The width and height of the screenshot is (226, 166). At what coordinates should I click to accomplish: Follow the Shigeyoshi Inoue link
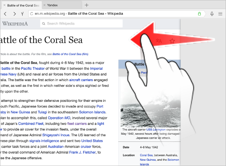56,135
